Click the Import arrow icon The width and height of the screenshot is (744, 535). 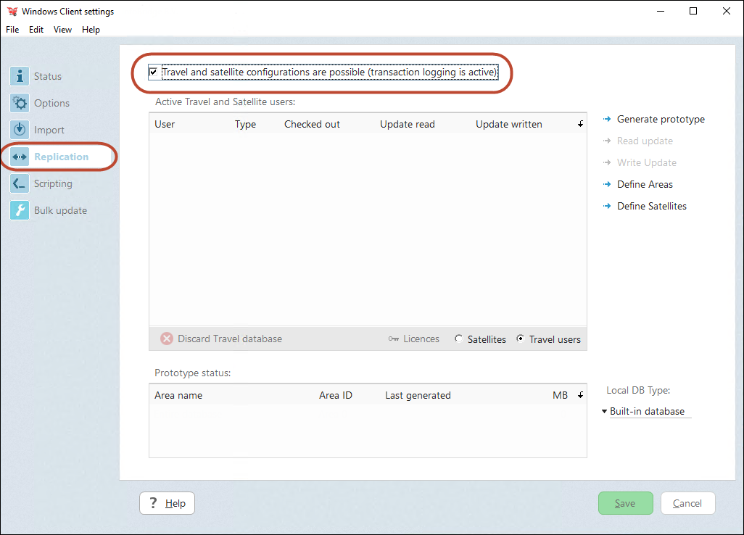pyautogui.click(x=19, y=129)
